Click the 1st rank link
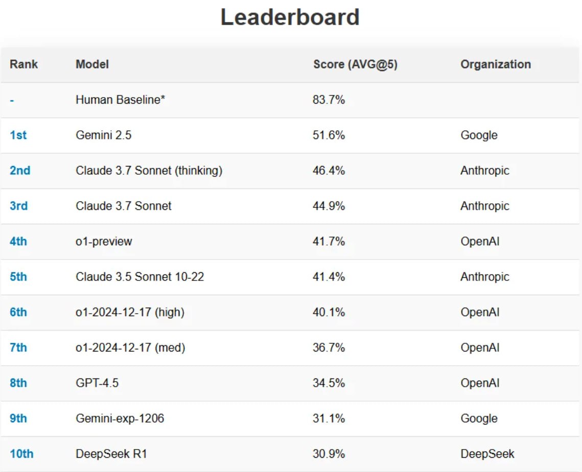Viewport: 582px width, 472px height. pyautogui.click(x=18, y=135)
